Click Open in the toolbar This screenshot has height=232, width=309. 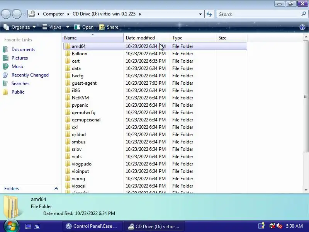[84, 27]
